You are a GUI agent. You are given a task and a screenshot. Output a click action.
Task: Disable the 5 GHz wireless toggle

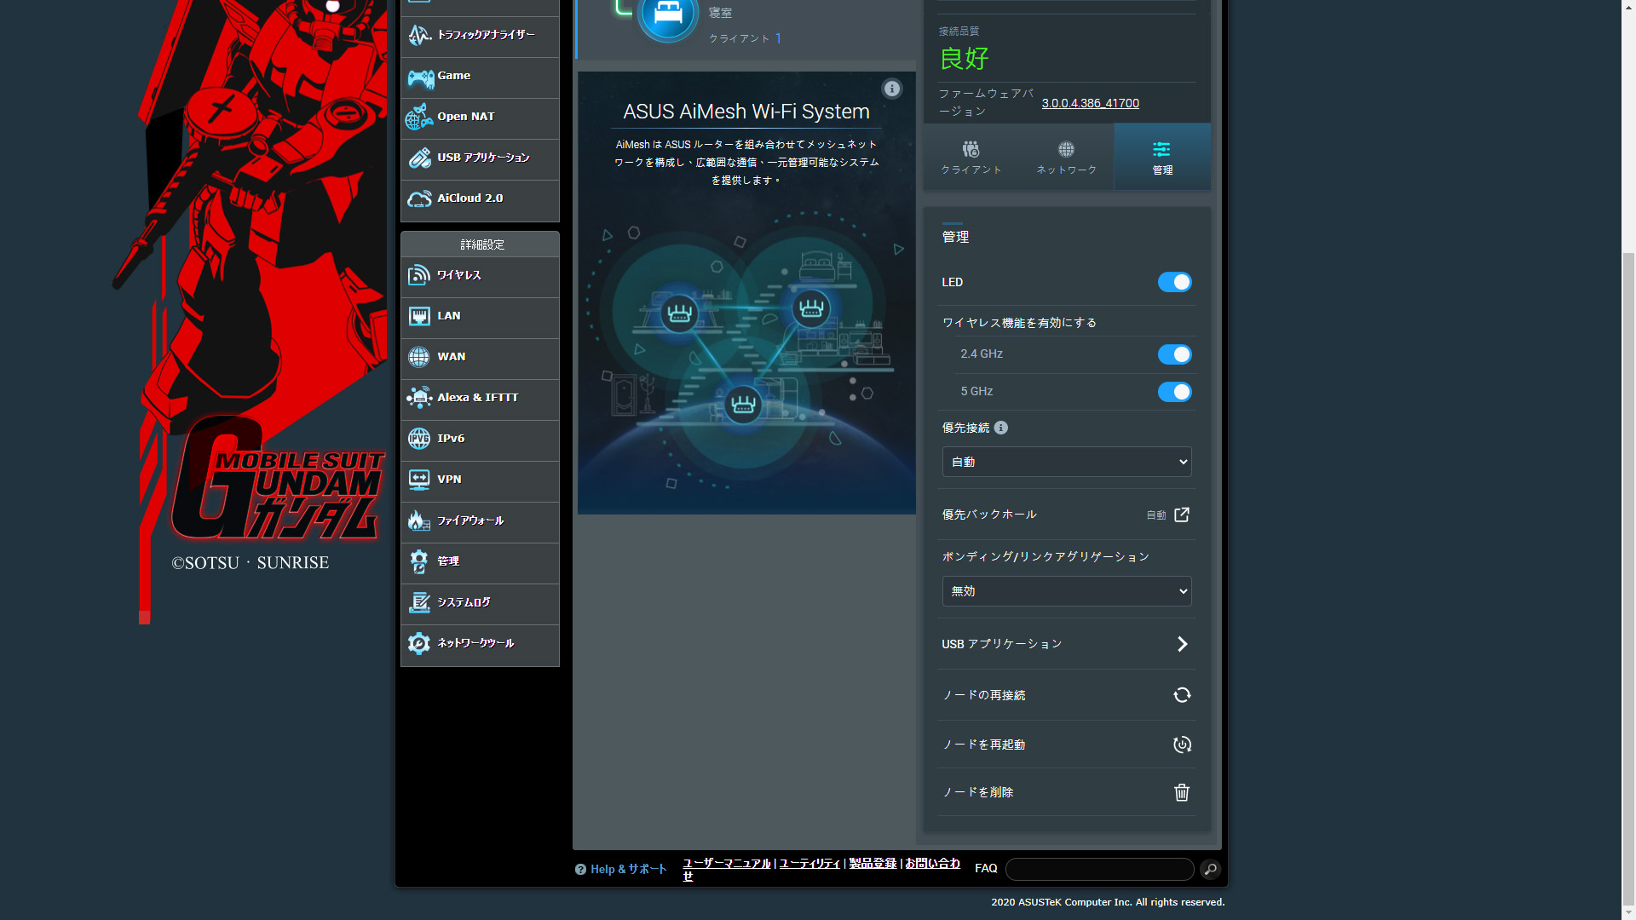[x=1175, y=392]
